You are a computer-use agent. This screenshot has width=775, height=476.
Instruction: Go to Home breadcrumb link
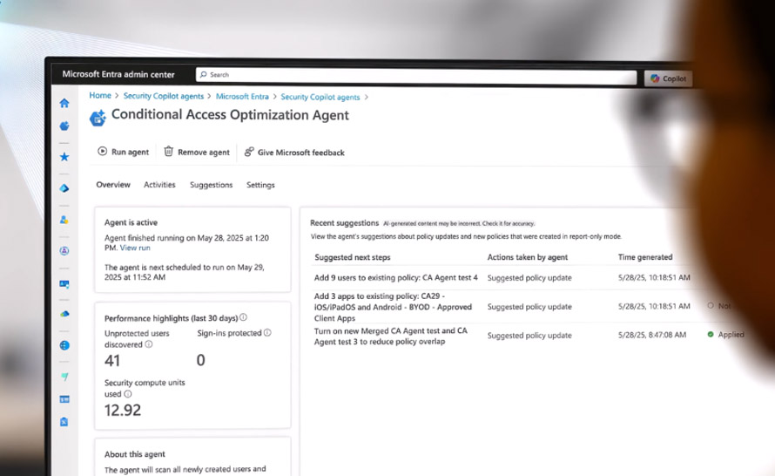coord(100,96)
